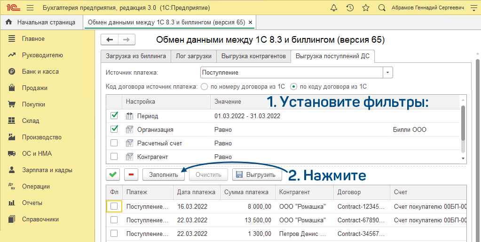The image size is (481, 242).
Task: Click the Покупки cart icon
Action: [12, 104]
